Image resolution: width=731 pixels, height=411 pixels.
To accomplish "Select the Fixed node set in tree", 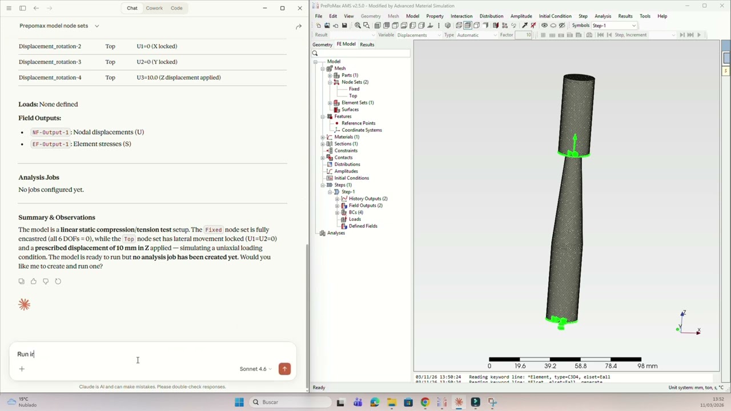I will click(354, 89).
